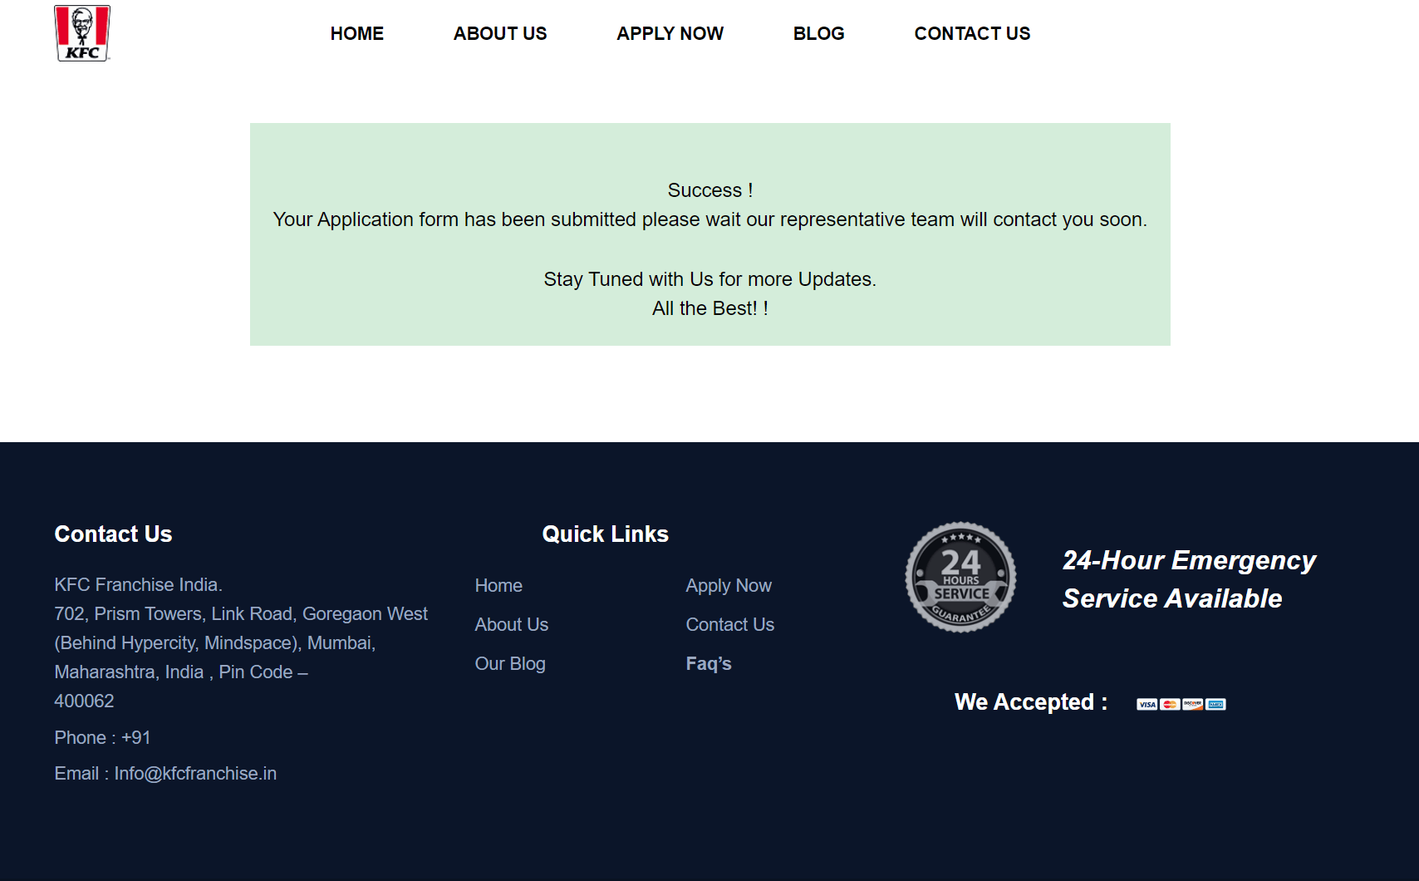Screen dimensions: 1419x881
Task: Go to ABOUT US in top navigation
Action: (x=499, y=33)
